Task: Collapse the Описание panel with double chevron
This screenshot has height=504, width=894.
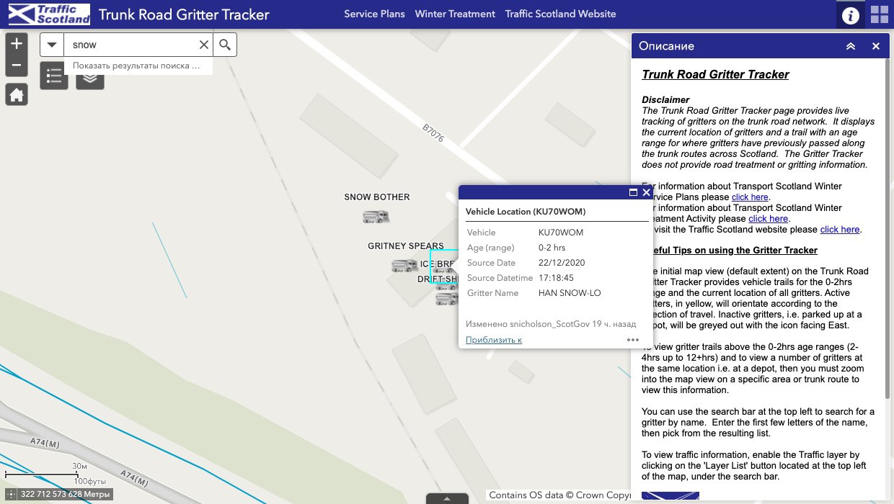Action: [851, 46]
